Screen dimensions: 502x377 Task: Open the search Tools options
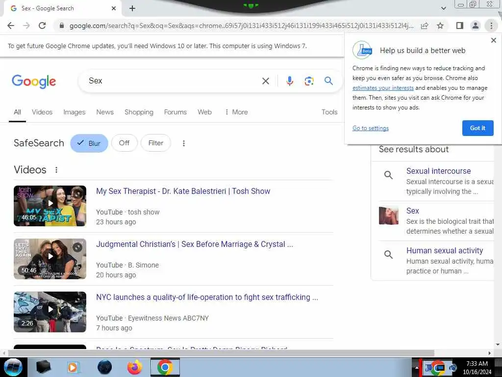coord(329,112)
